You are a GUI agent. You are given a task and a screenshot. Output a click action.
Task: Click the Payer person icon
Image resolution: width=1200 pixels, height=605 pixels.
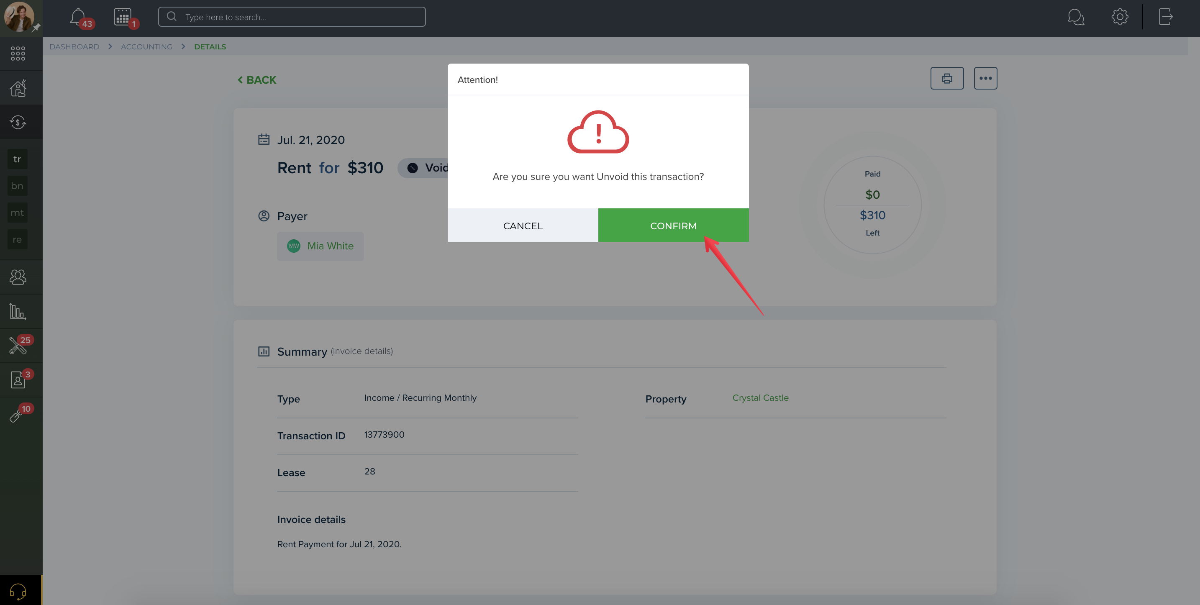coord(264,215)
